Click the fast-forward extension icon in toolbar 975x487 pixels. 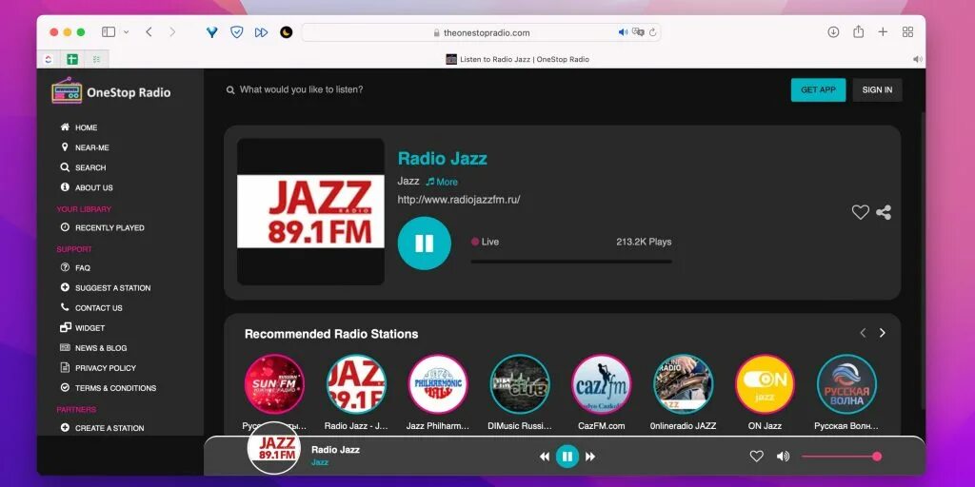pyautogui.click(x=261, y=32)
